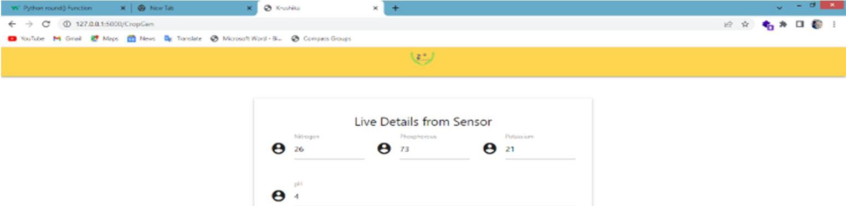Screen dimensions: 846x206
Task: Open the YouTube bookmark
Action: coord(25,39)
